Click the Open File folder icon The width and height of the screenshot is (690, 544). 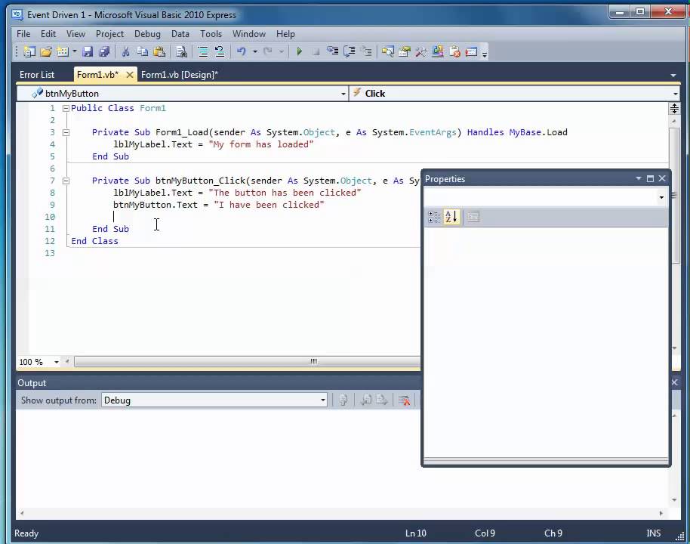[x=46, y=52]
